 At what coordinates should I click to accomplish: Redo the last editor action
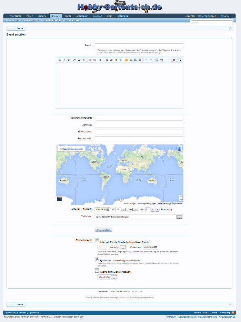[x=151, y=60]
